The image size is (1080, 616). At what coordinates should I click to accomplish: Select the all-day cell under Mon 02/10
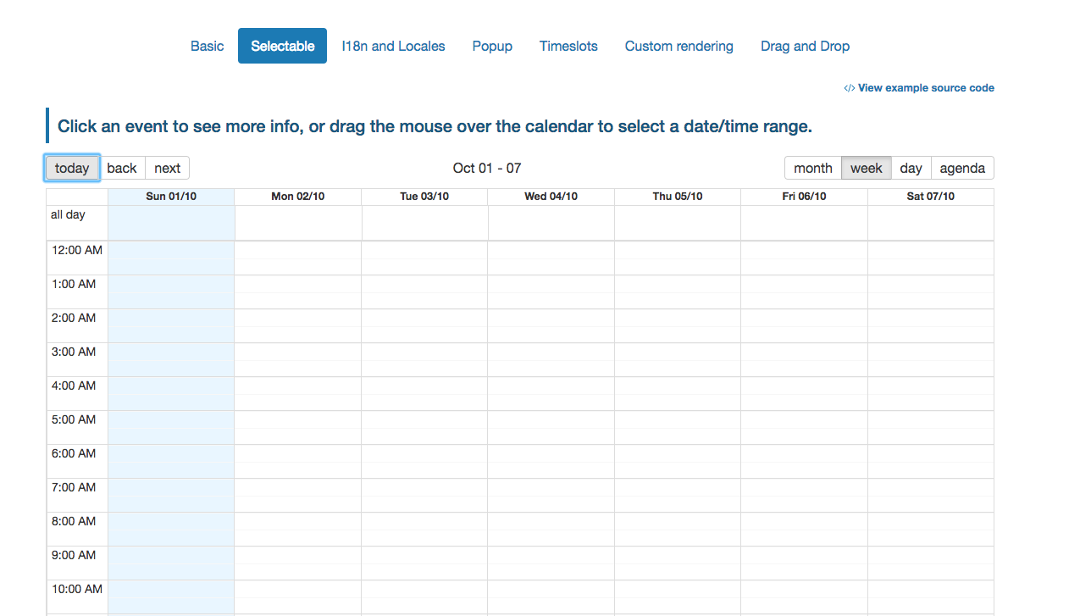[298, 223]
